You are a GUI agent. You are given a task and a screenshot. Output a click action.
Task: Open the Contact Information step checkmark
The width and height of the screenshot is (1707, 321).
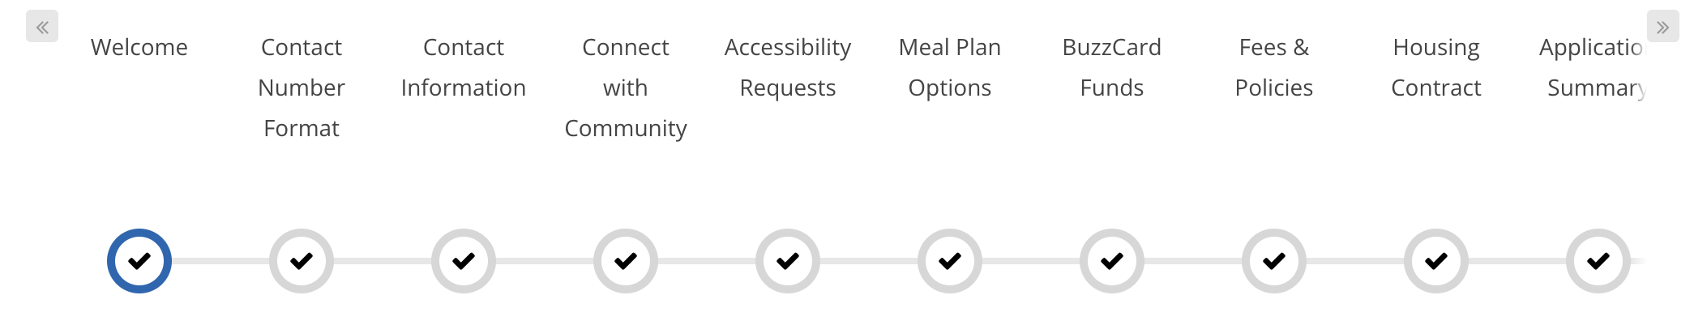tap(464, 261)
